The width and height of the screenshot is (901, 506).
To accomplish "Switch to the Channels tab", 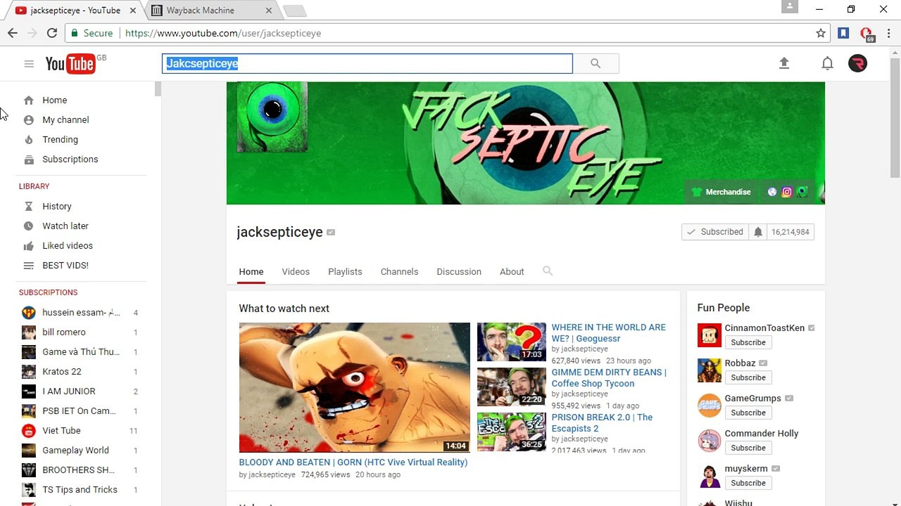I will pos(399,272).
